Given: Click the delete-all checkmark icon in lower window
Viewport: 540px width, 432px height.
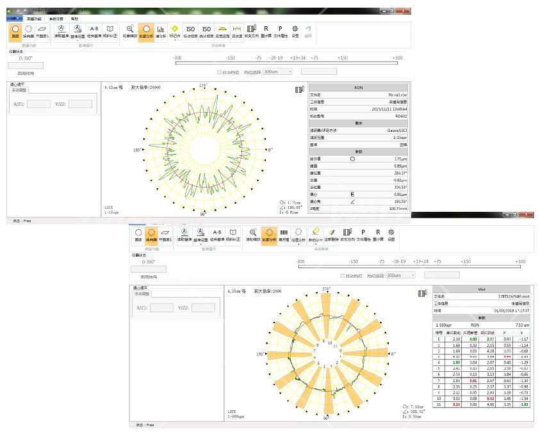Looking at the screenshot, I should [332, 236].
